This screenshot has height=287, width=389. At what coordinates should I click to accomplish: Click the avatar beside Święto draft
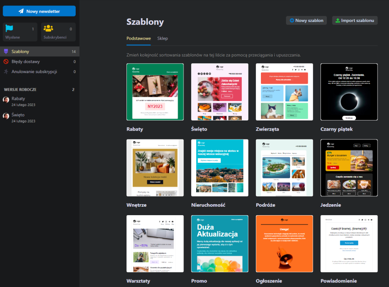point(6,116)
